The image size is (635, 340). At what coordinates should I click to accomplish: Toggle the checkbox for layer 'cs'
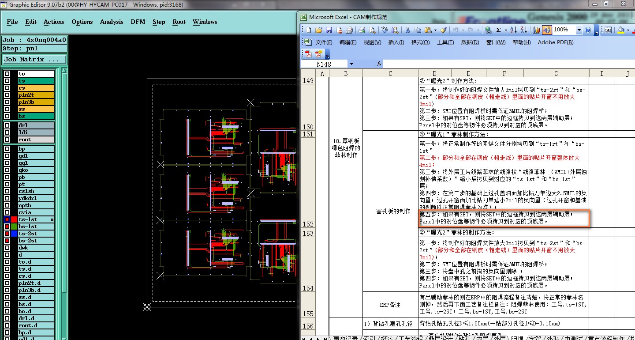[7, 88]
